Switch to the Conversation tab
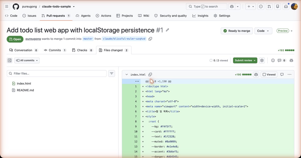 [x=23, y=50]
